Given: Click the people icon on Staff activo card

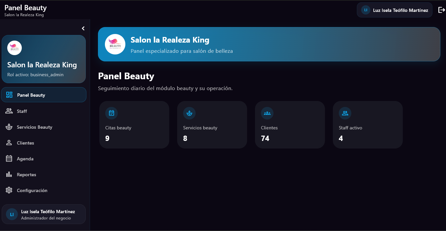Looking at the screenshot, I should click(345, 113).
